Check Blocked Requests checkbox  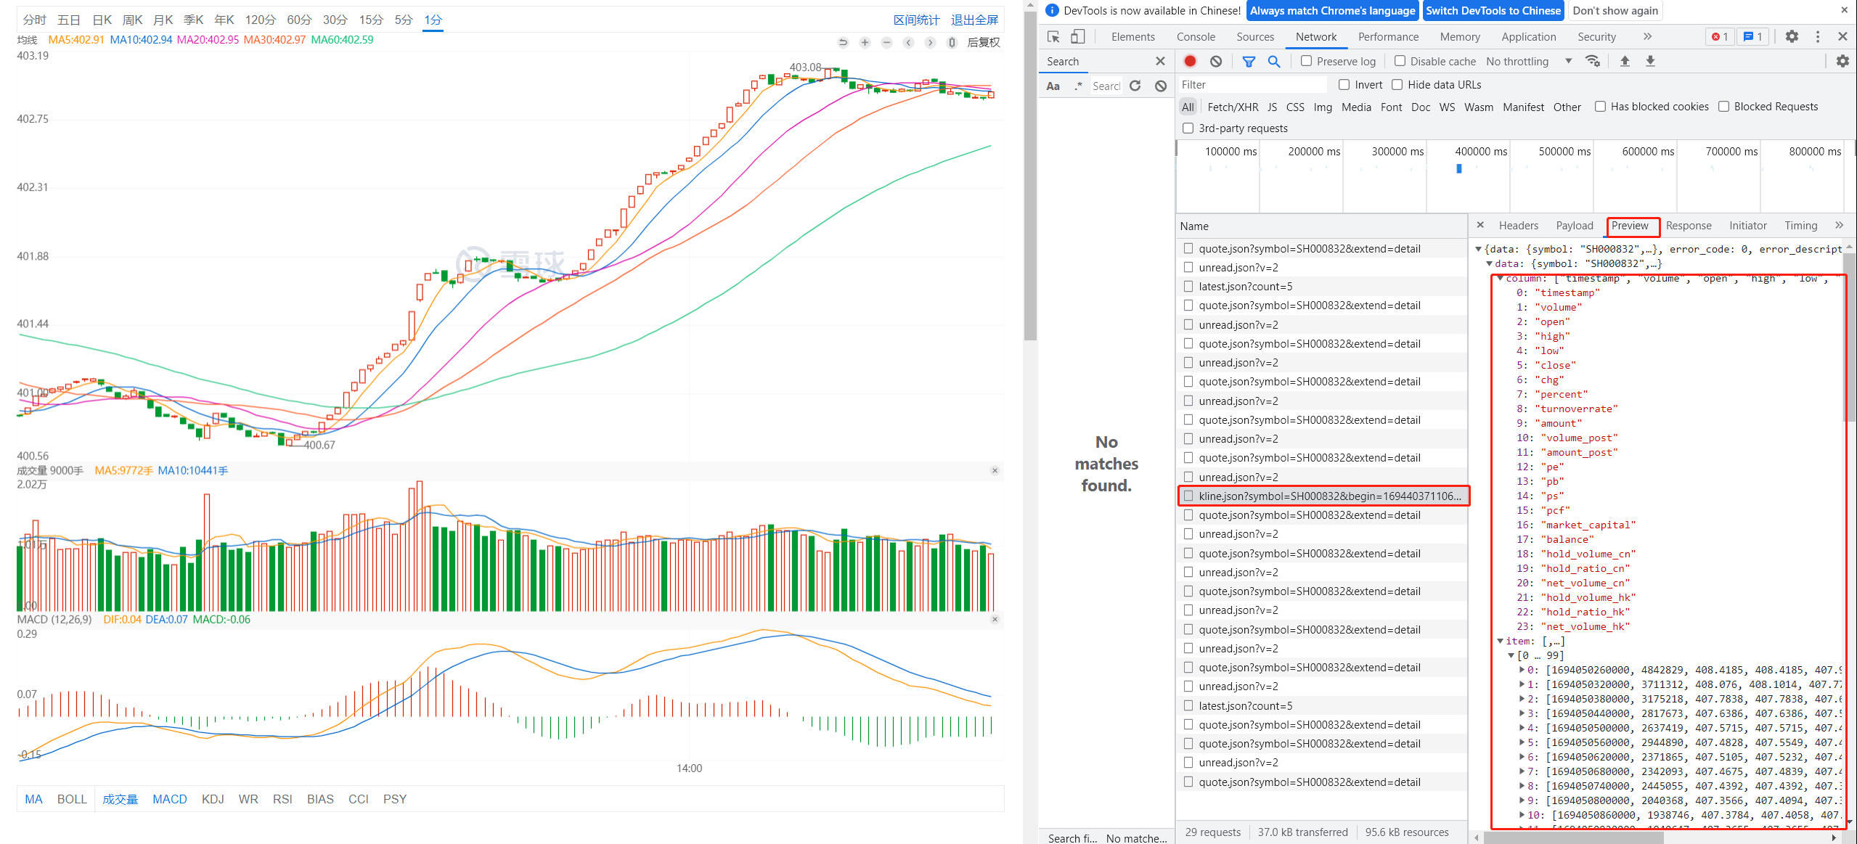(1723, 107)
